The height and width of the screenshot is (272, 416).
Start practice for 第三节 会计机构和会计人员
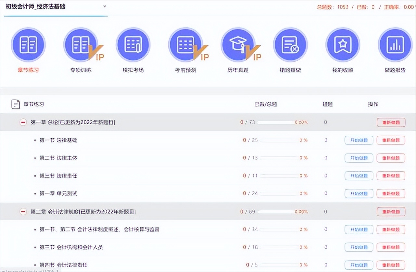click(358, 247)
